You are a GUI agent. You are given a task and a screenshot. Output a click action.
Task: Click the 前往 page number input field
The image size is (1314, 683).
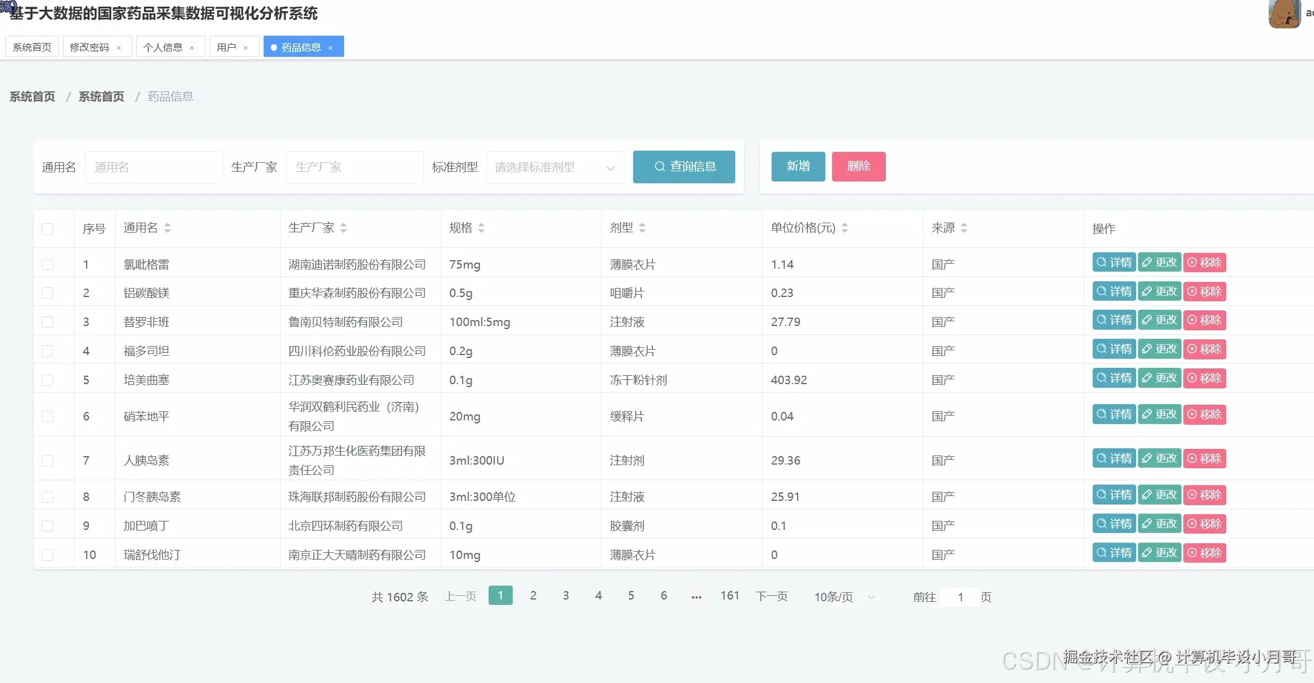click(x=960, y=596)
